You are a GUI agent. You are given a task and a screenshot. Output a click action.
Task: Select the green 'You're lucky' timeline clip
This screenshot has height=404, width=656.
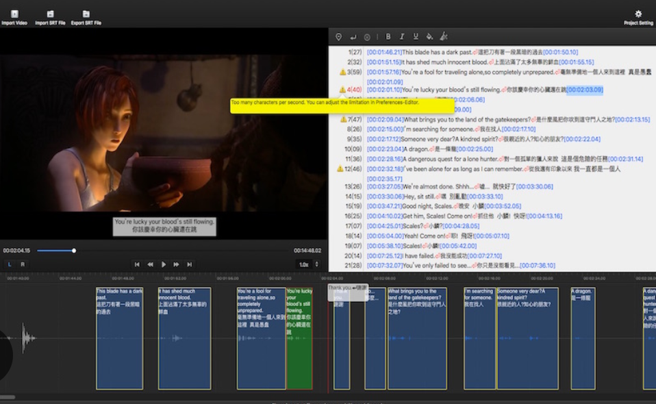299,338
